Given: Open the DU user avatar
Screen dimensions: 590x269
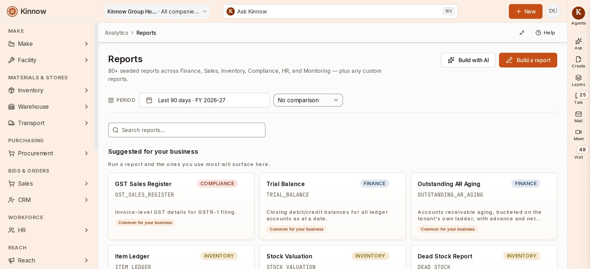Looking at the screenshot, I should click(x=553, y=11).
